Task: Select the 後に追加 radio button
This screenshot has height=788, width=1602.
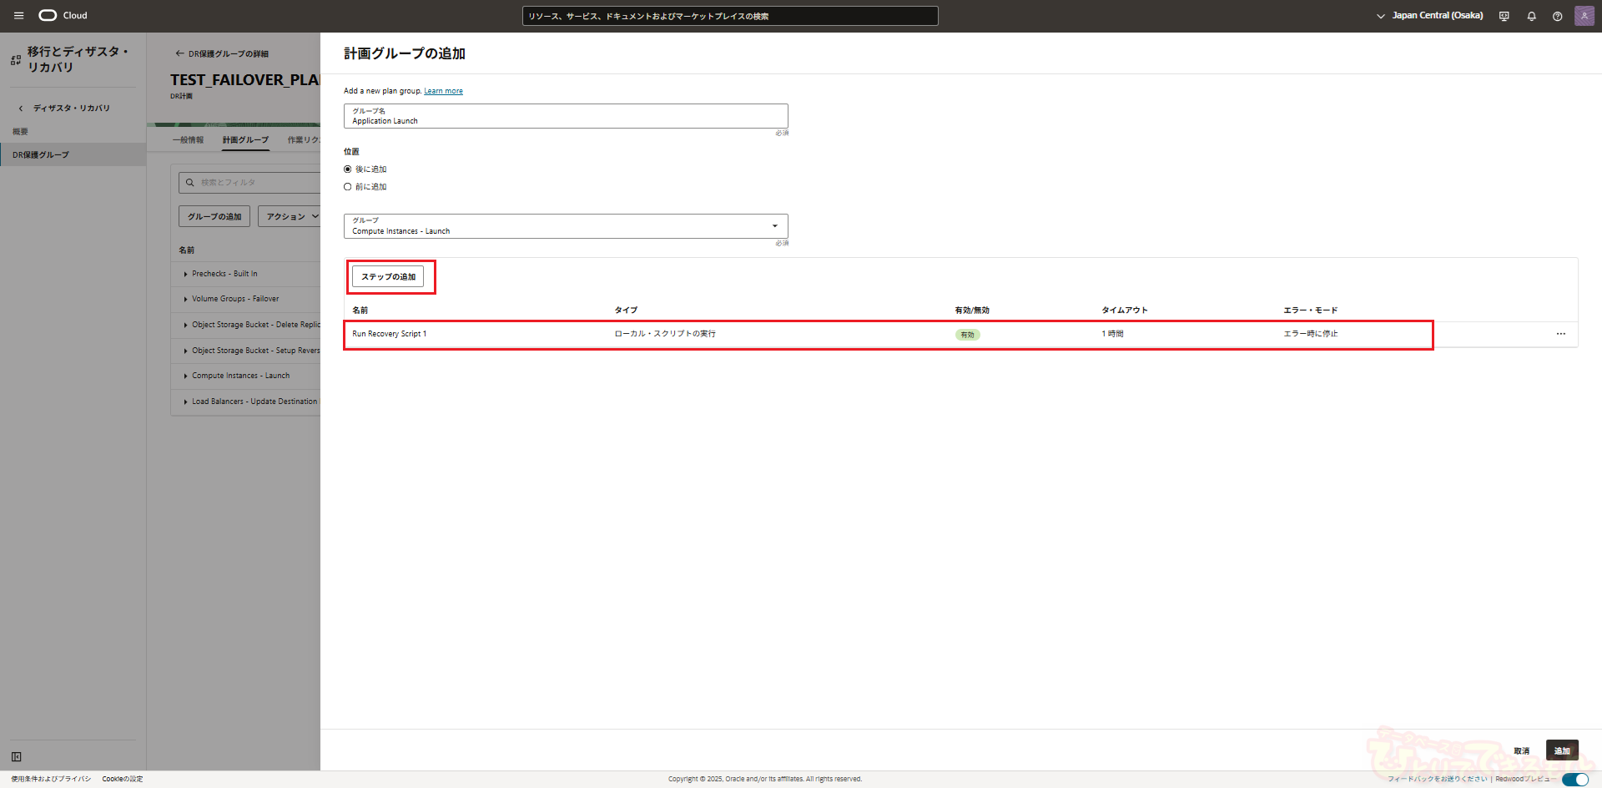Action: [x=348, y=169]
